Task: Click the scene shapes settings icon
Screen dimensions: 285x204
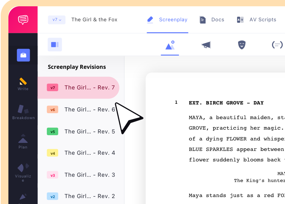Action: (x=170, y=45)
